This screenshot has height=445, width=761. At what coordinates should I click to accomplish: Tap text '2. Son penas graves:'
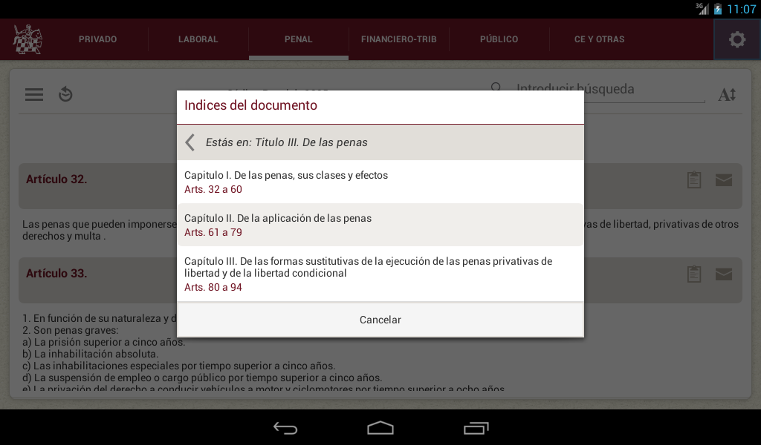71,330
